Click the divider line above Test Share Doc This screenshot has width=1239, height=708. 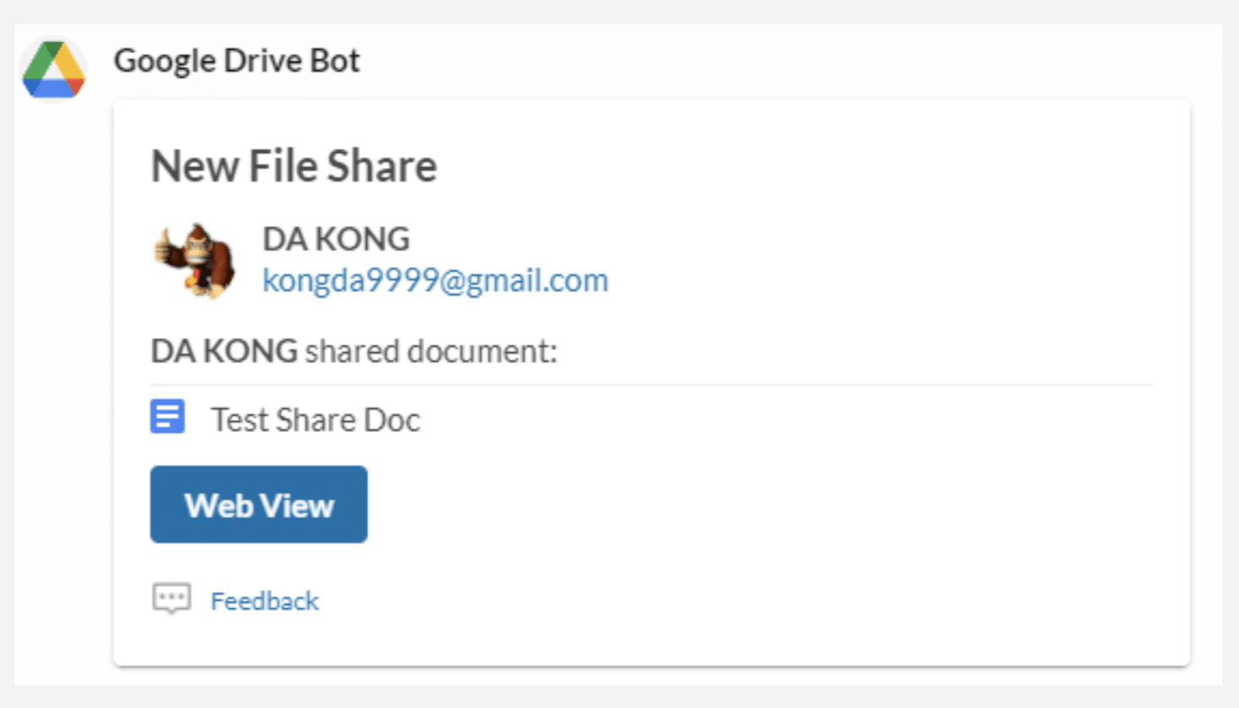click(x=651, y=384)
